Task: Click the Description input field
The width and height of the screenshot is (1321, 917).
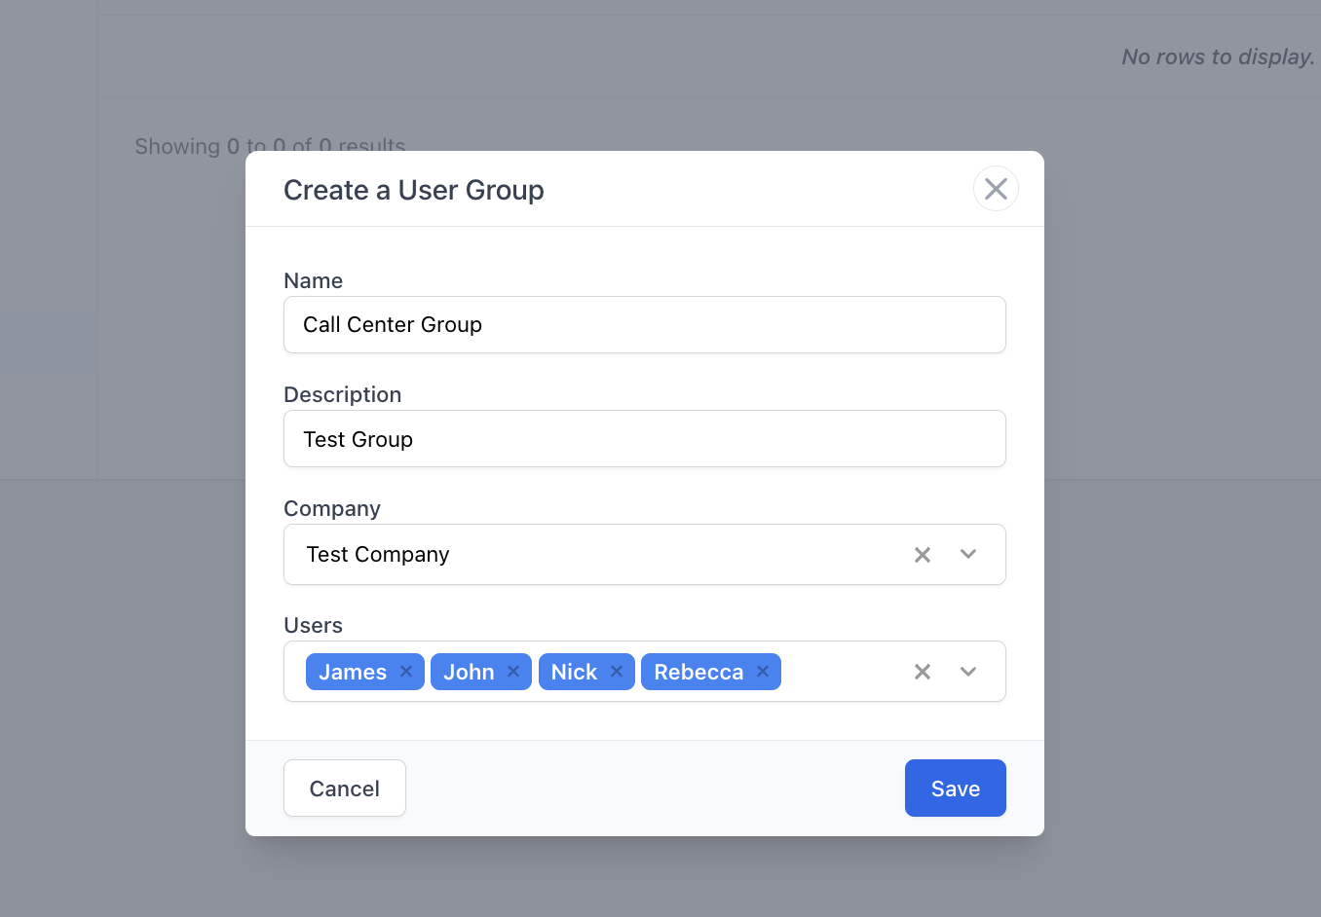Action: 645,439
